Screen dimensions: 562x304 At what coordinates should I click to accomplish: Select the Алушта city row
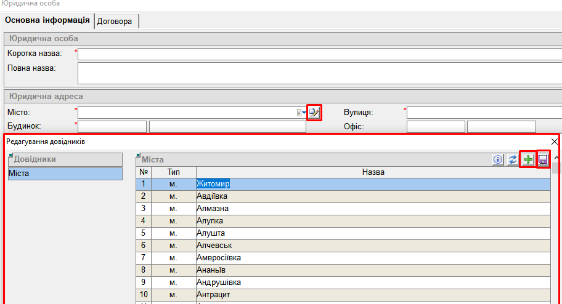click(x=373, y=233)
